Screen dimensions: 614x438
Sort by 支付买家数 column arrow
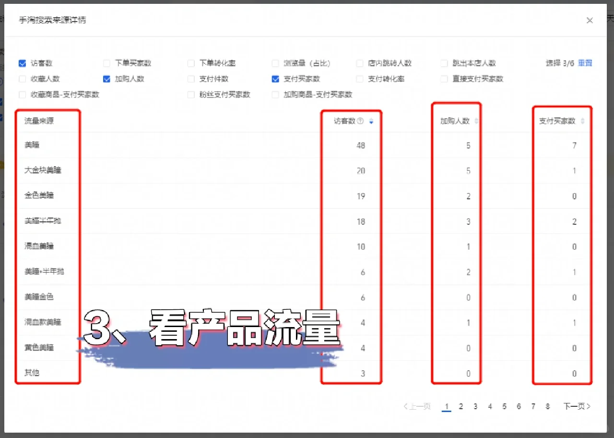coord(582,122)
